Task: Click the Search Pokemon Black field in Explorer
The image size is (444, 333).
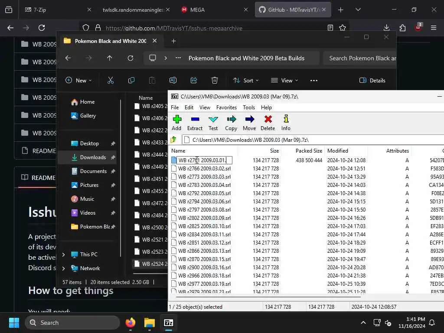Action: [x=360, y=59]
